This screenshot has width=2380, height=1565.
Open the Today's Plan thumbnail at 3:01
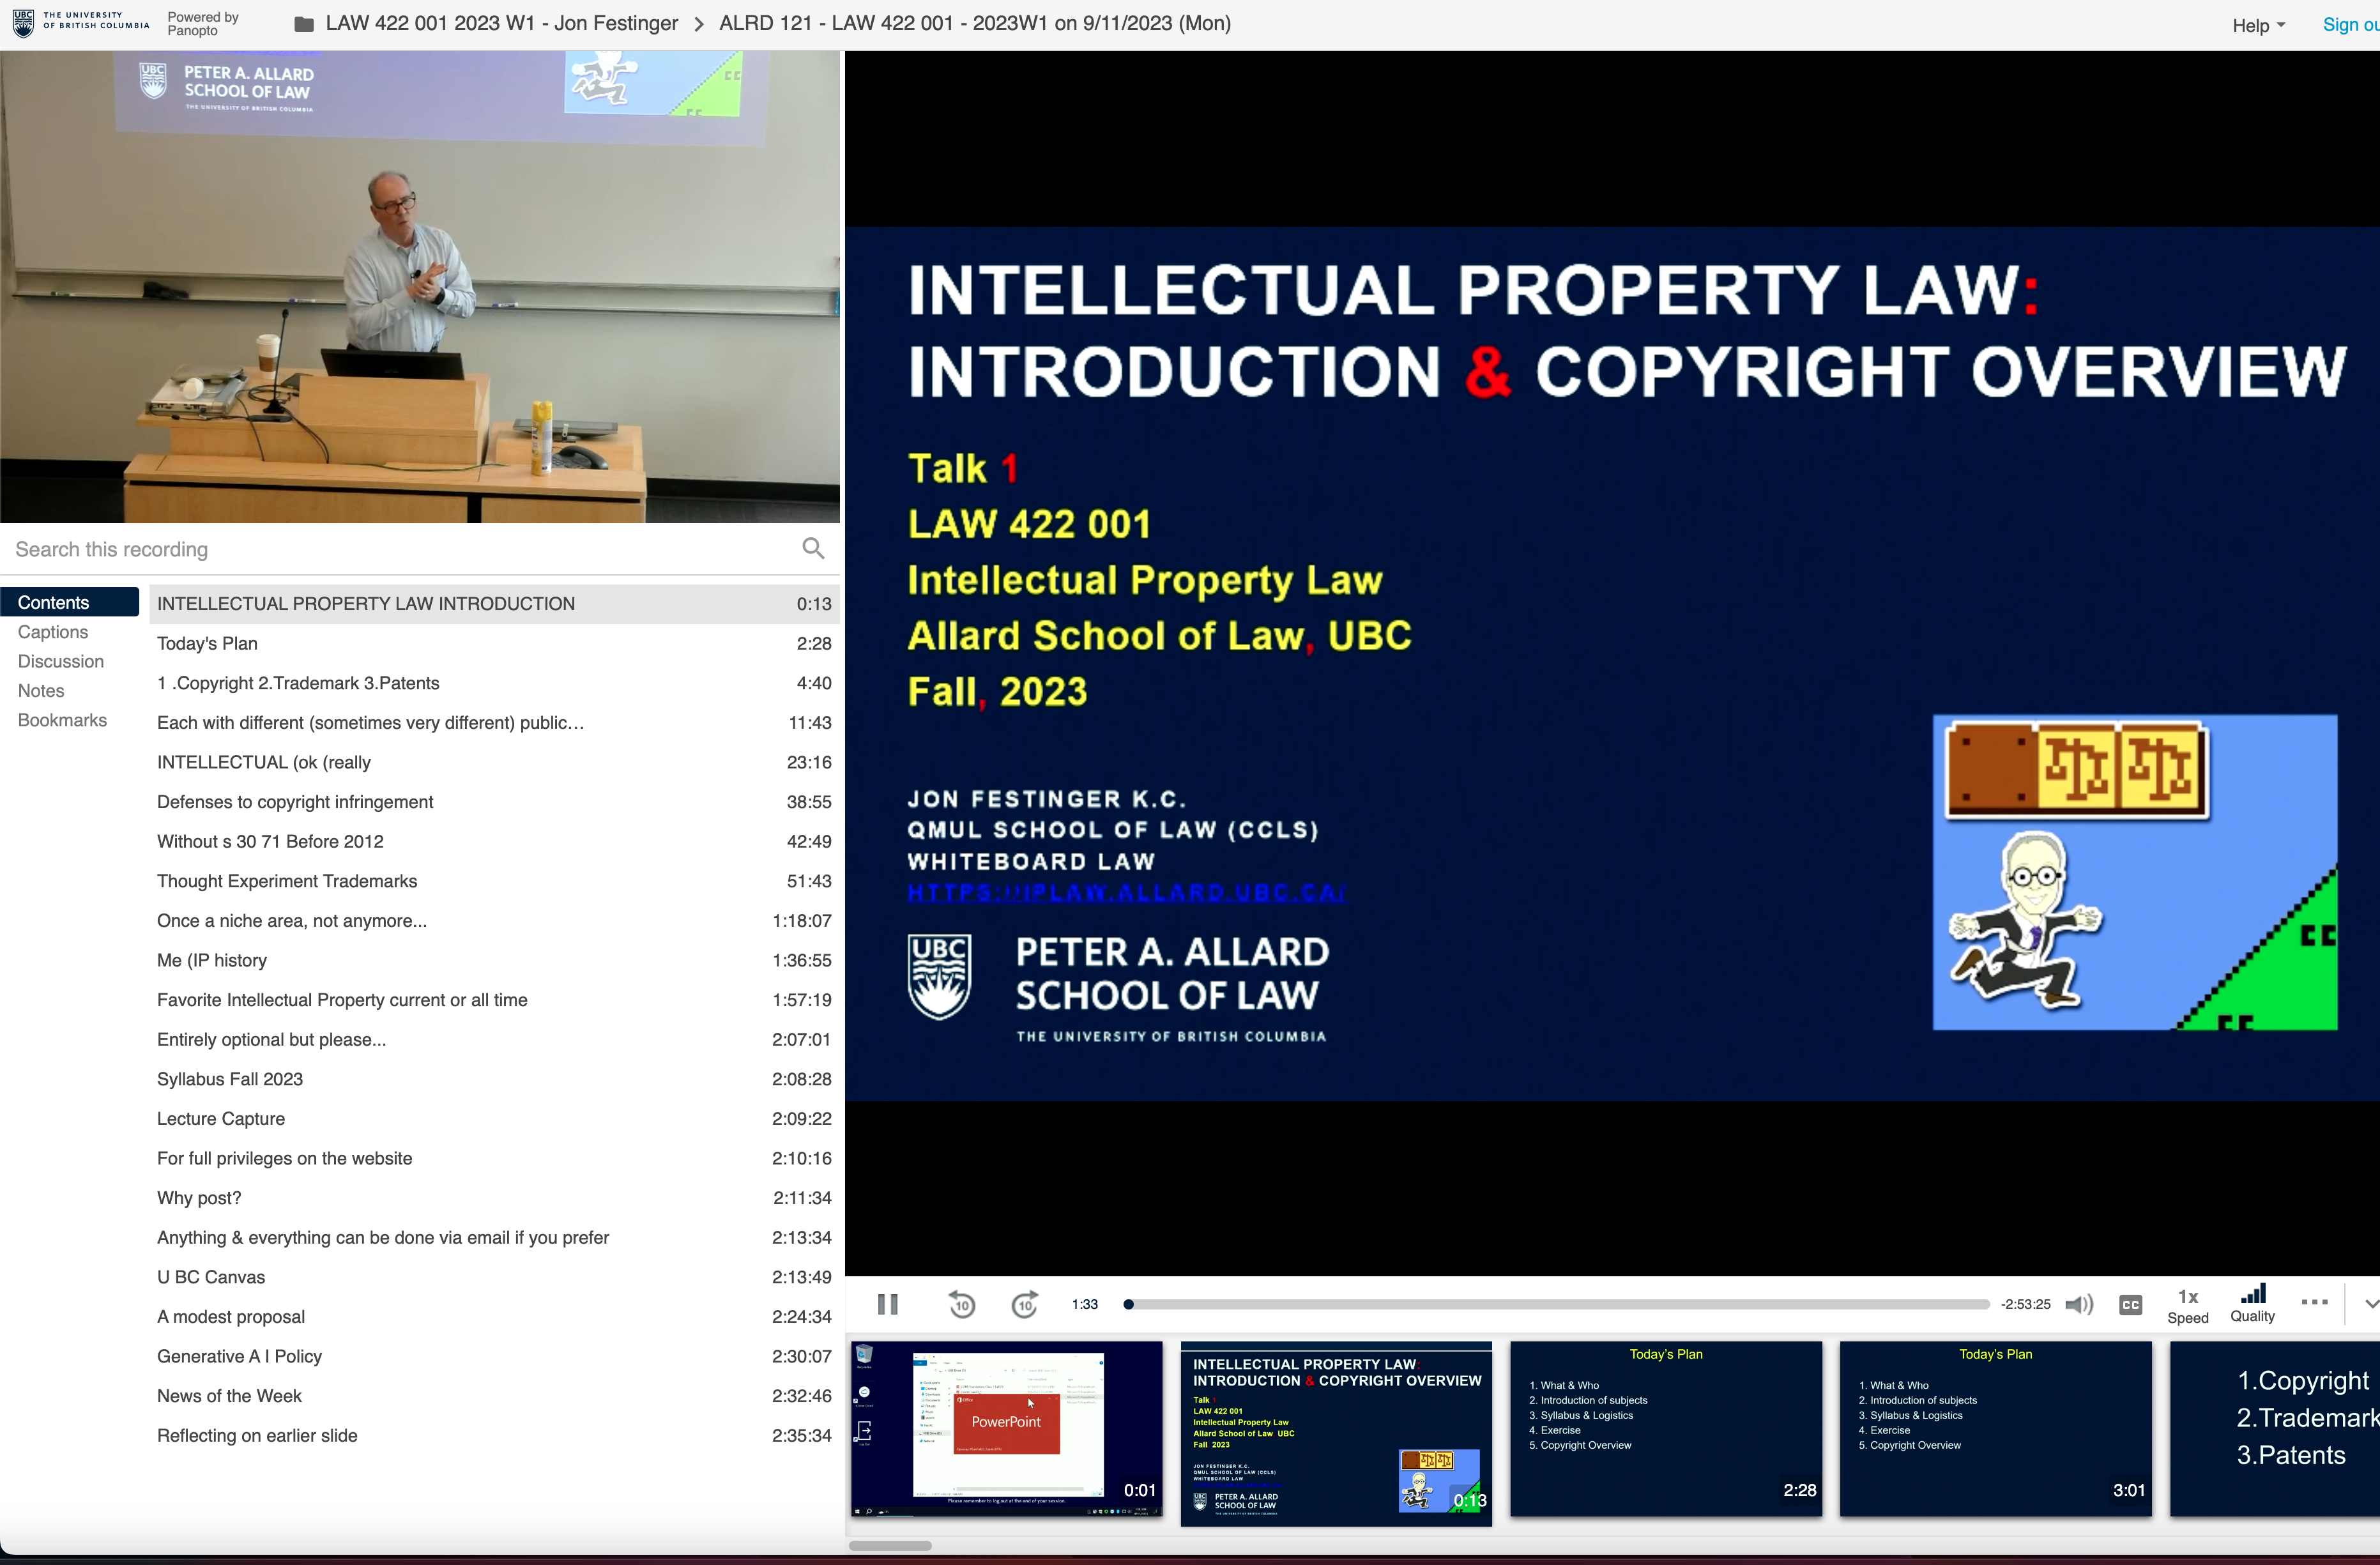tap(1996, 1430)
